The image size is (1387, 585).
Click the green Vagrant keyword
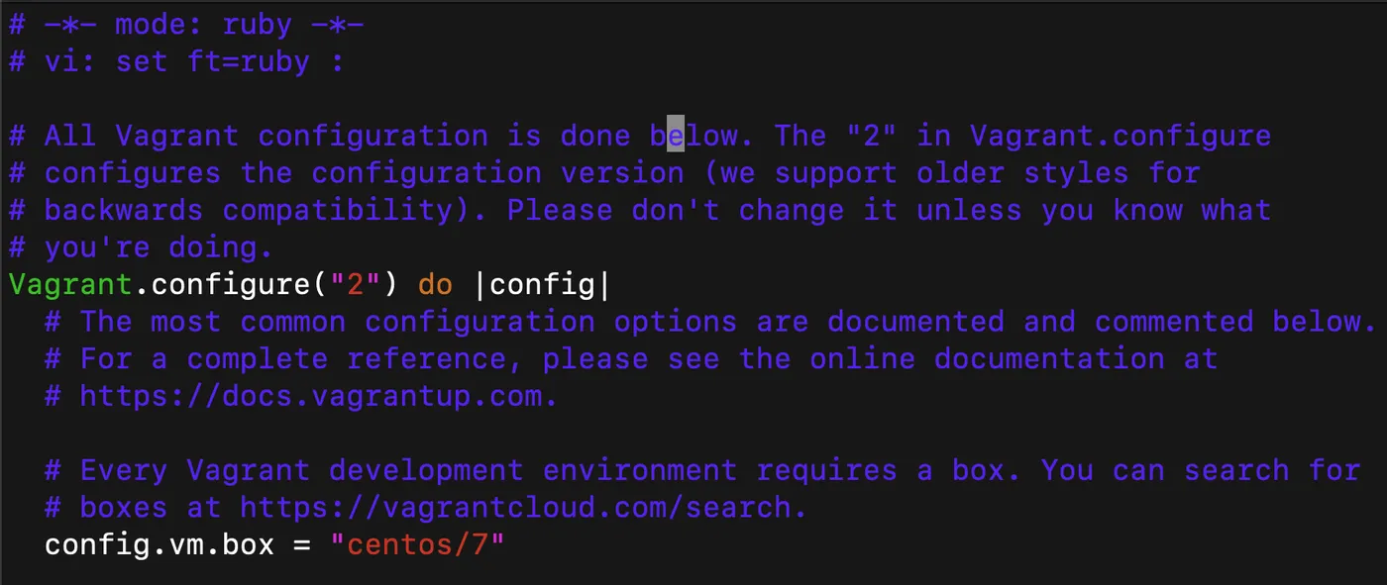click(x=70, y=285)
